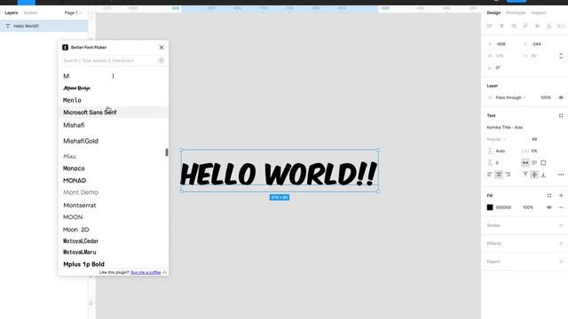This screenshot has height=319, width=568.
Task: Open the distribute spacing options
Action: (x=561, y=26)
